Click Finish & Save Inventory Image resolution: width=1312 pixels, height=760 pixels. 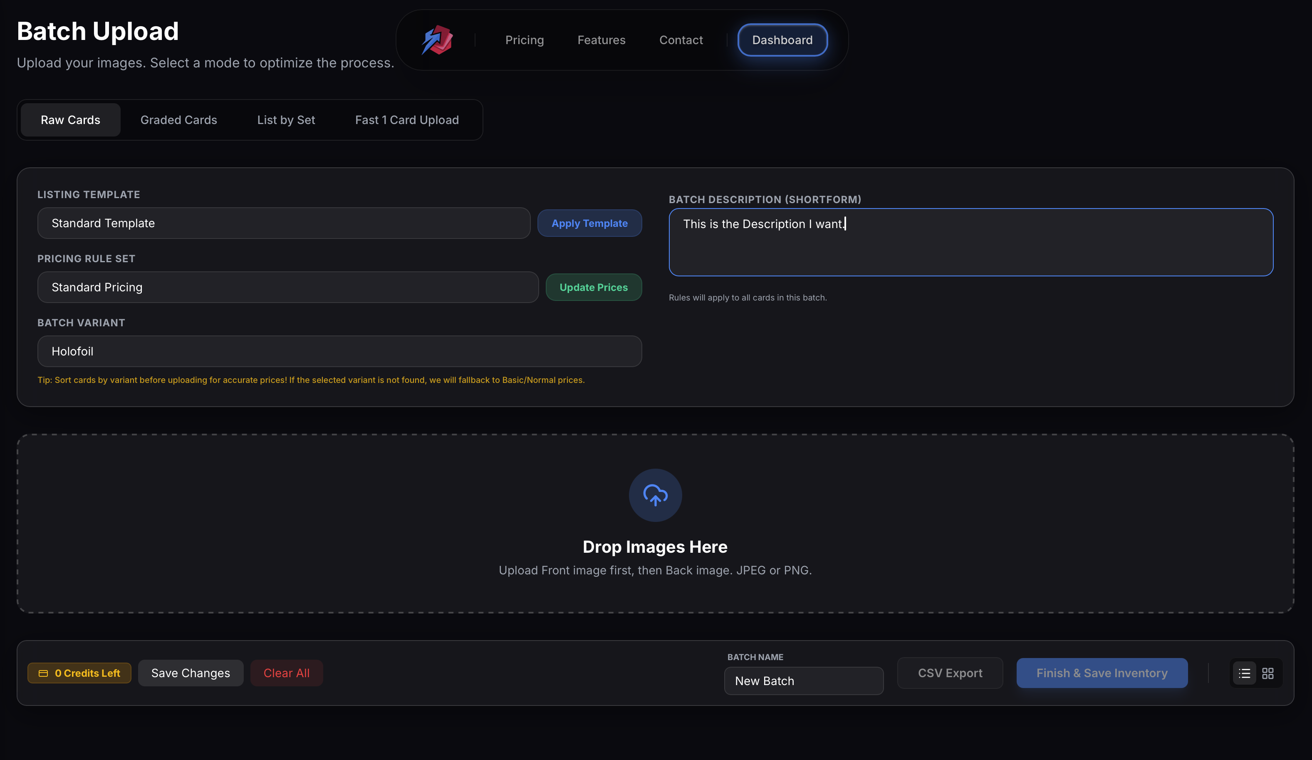tap(1102, 673)
